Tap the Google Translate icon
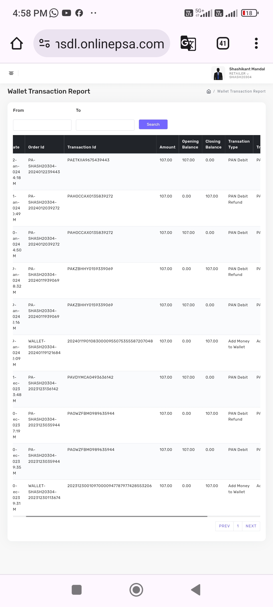273x607 pixels. point(188,43)
